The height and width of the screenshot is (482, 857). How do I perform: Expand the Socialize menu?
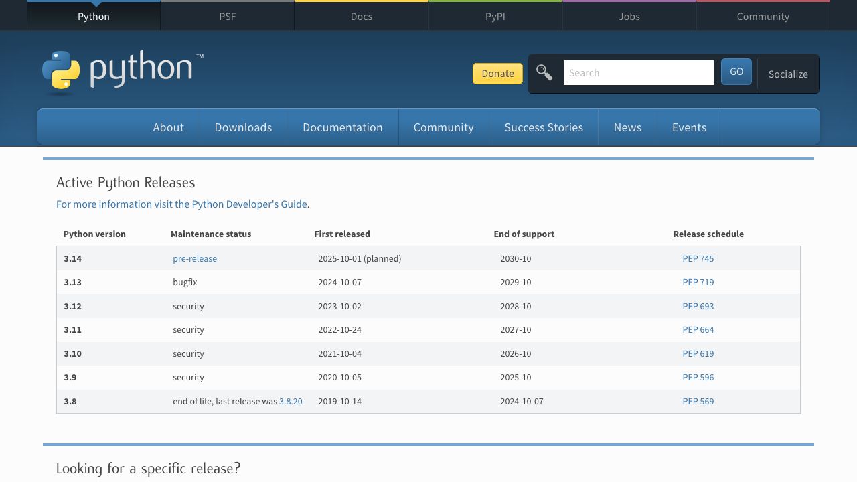[x=787, y=74]
